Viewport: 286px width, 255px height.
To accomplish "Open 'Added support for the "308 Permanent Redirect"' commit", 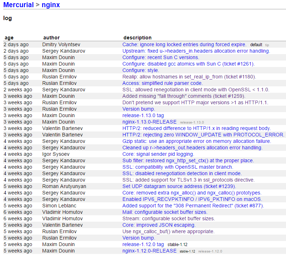I will (x=193, y=206).
